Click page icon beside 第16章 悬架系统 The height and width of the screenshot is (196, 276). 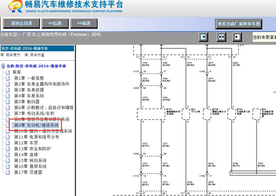pyautogui.click(x=8, y=167)
